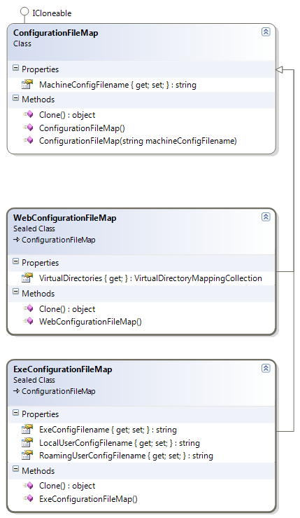Collapse the ExeConfigurationFileMap class box chevron

pos(266,368)
